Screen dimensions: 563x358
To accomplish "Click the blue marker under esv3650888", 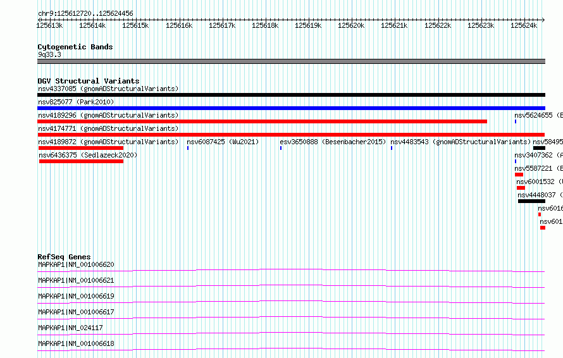I will 281,148.
